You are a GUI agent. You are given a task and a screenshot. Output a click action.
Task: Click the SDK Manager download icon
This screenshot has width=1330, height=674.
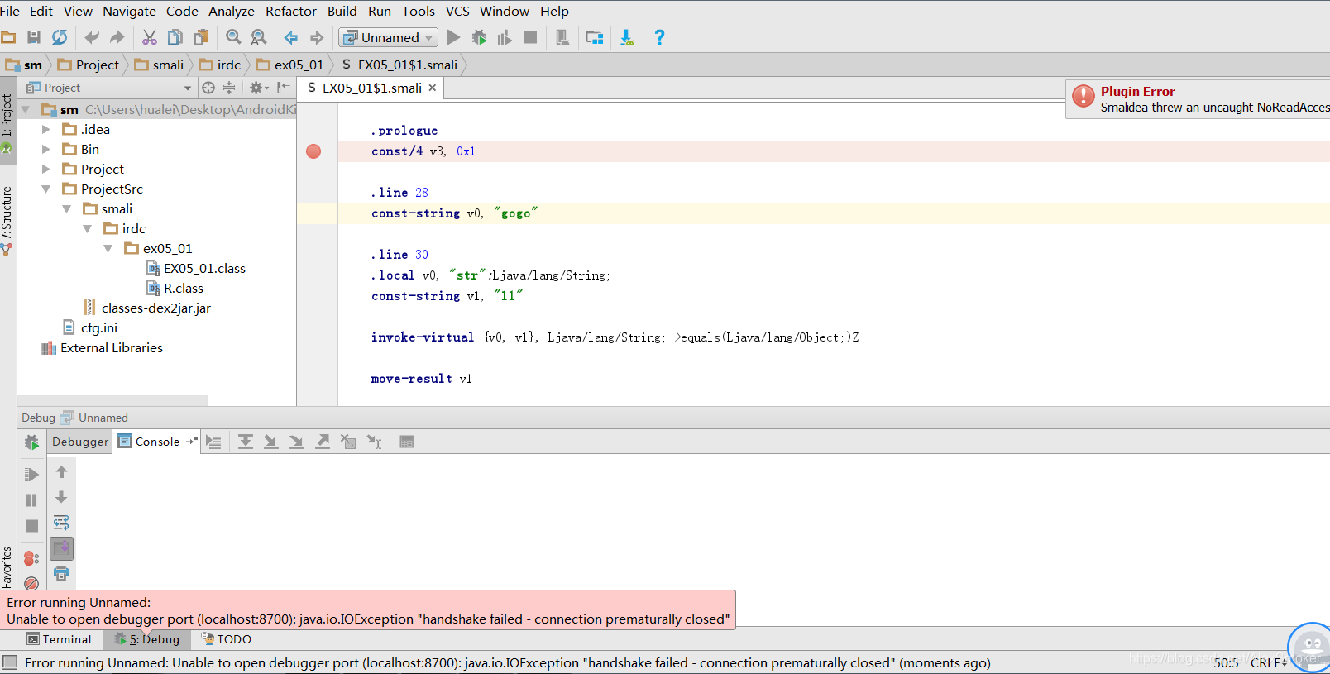pos(627,37)
